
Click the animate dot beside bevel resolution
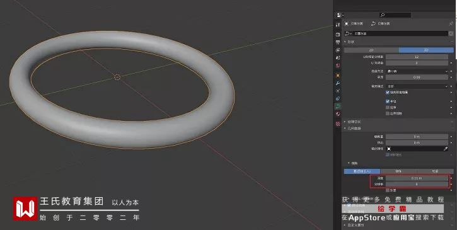click(x=451, y=184)
